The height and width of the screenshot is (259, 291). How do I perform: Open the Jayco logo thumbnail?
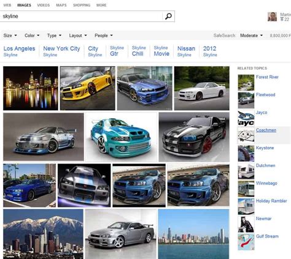point(246,118)
